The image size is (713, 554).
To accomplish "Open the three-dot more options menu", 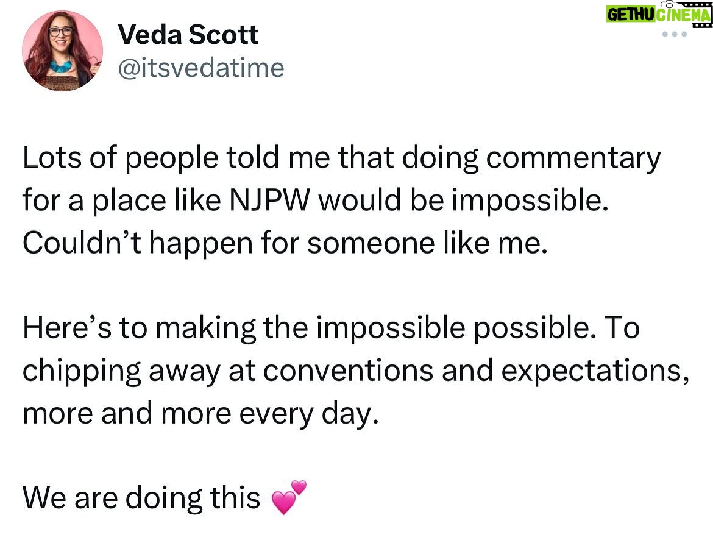I will [x=675, y=34].
